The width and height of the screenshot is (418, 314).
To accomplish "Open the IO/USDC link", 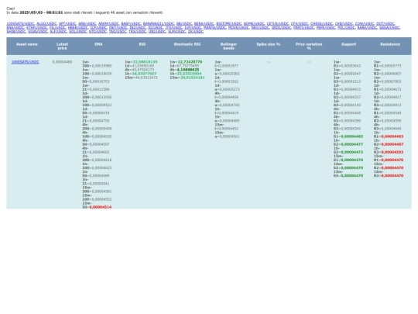I will click(156, 27).
